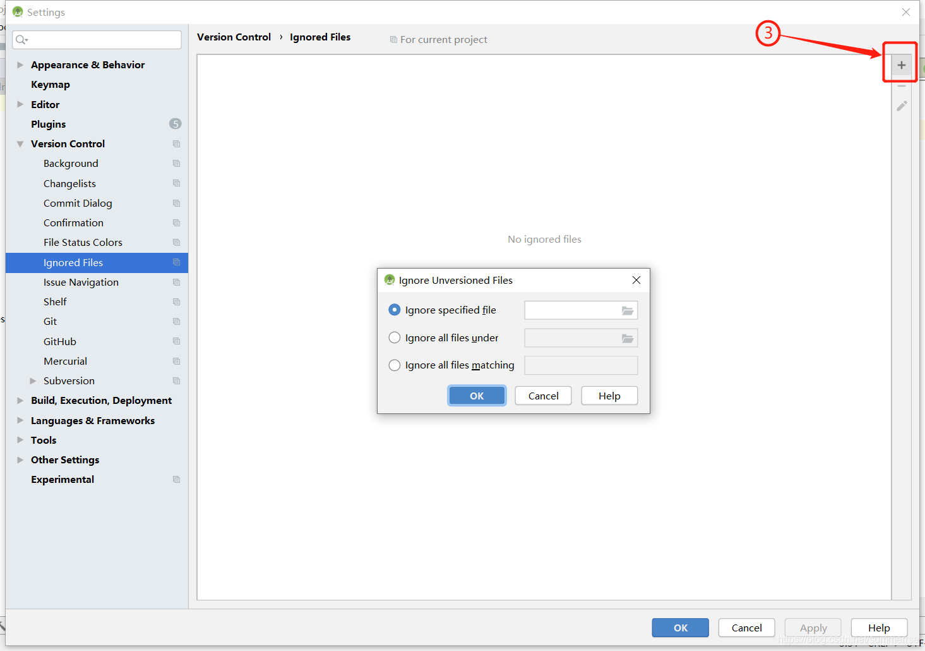Open the Git settings page

50,321
